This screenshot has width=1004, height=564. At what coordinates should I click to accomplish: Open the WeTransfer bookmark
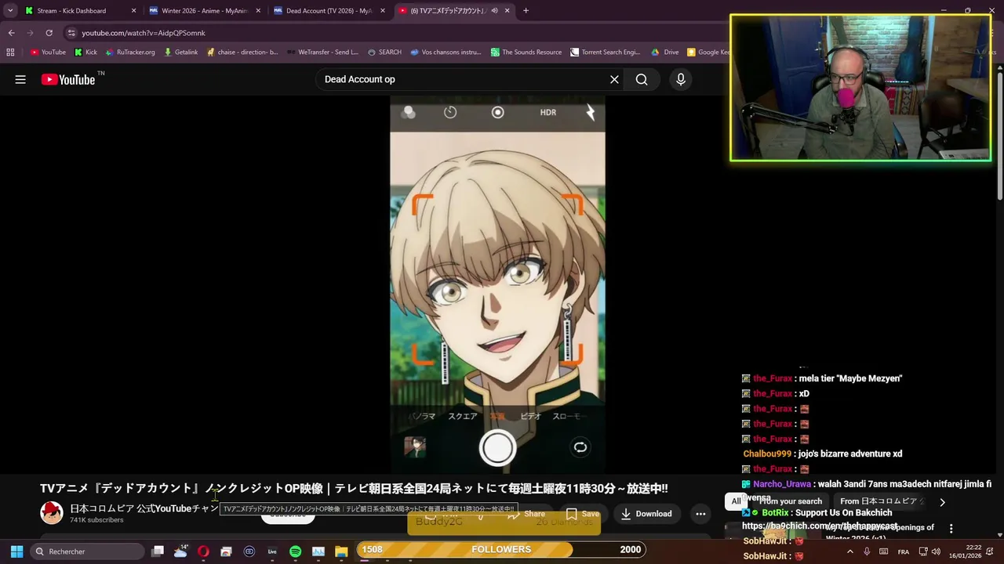pyautogui.click(x=322, y=52)
